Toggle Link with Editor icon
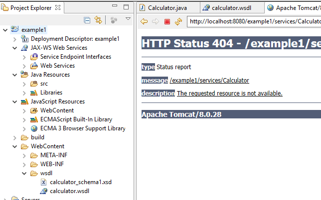This screenshot has height=200, width=321. click(98, 20)
